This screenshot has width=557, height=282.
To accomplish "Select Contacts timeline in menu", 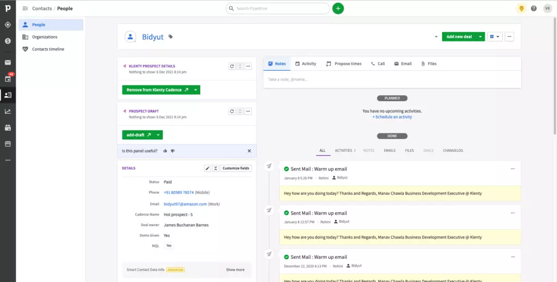I will point(51,49).
